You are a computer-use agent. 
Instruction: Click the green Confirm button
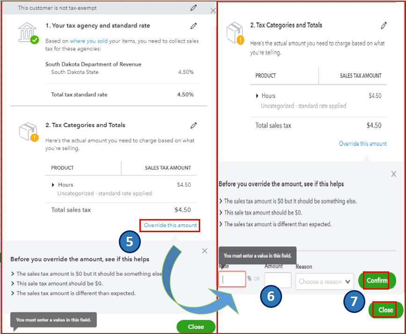point(377,280)
